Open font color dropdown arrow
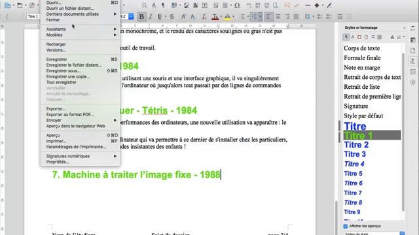The image size is (419, 235). pos(221,16)
